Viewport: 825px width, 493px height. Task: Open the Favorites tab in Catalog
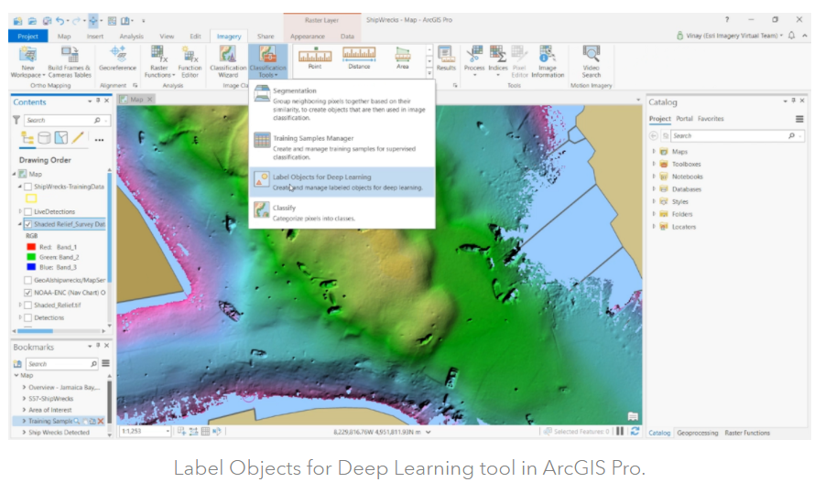tap(711, 119)
